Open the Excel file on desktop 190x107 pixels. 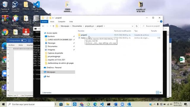click(x=182, y=61)
